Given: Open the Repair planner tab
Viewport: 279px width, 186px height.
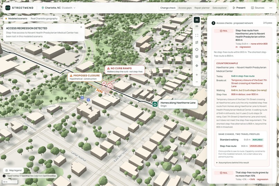Looking at the screenshot, I should [202, 8].
